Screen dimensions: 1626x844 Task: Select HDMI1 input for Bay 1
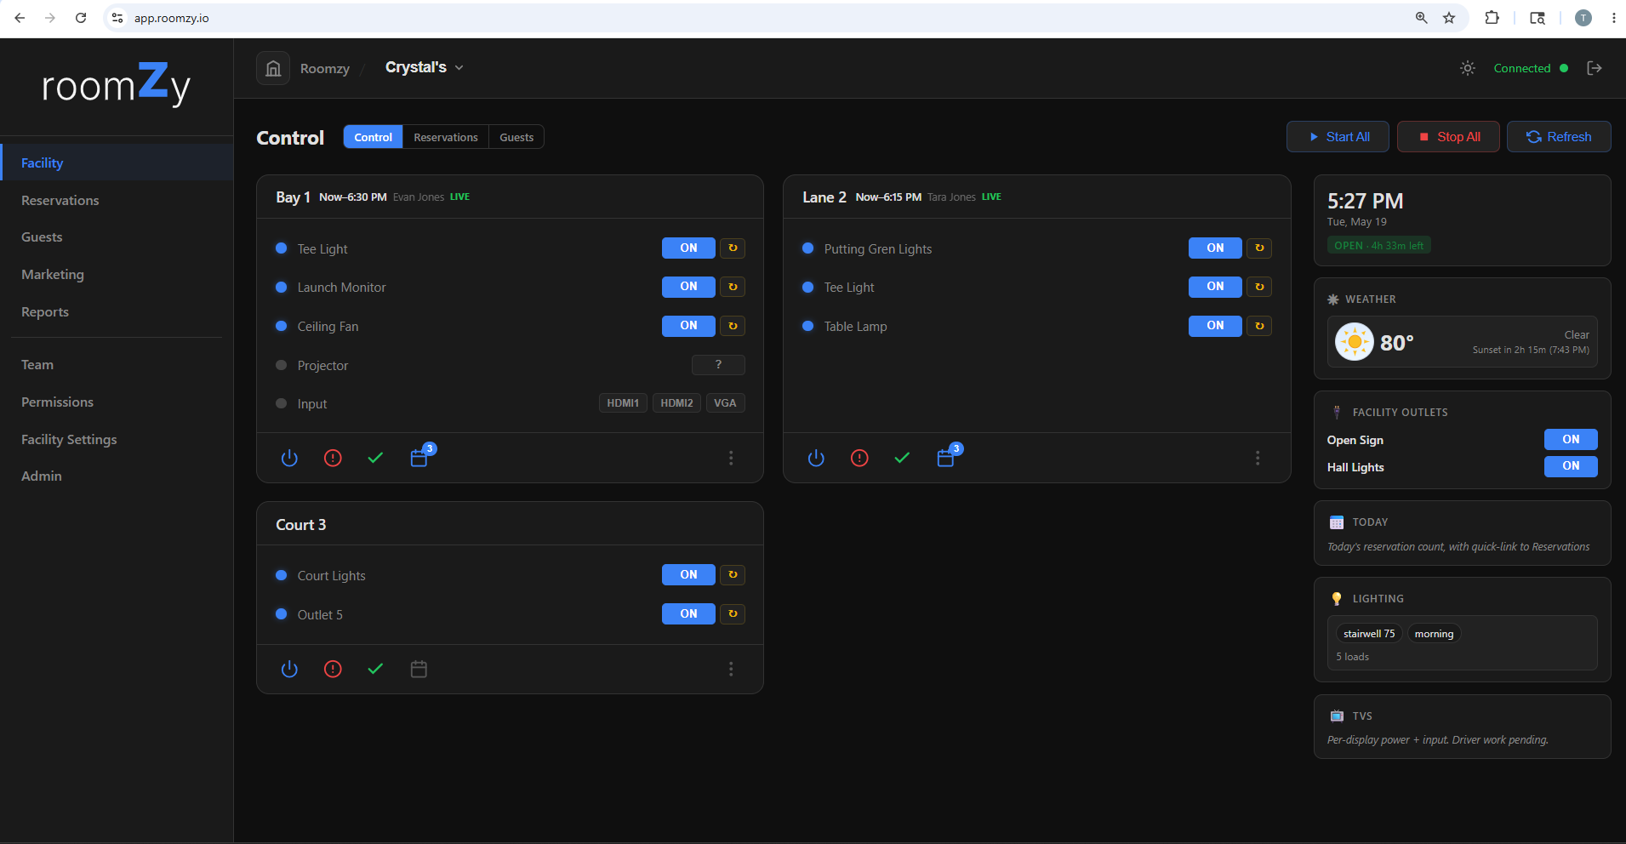623,403
